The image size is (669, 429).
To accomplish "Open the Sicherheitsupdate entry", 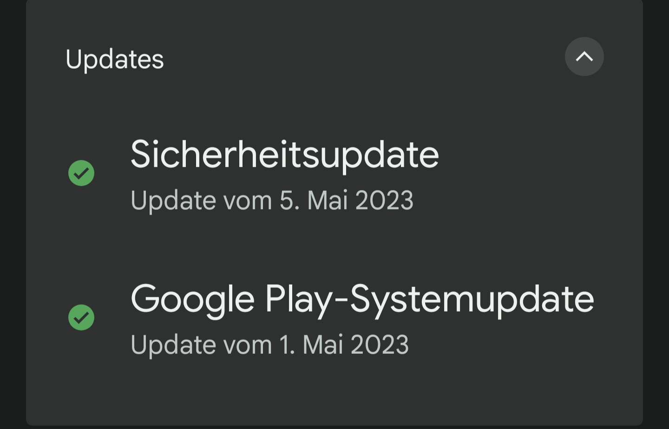I will (x=284, y=155).
